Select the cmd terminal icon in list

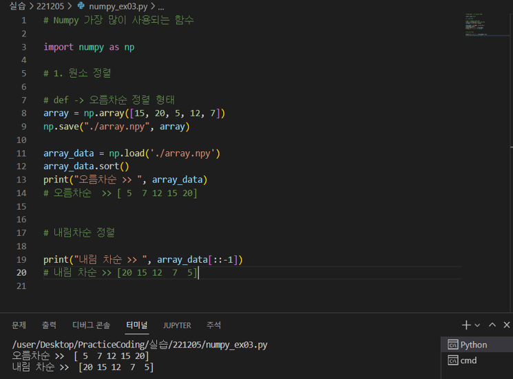coord(453,360)
